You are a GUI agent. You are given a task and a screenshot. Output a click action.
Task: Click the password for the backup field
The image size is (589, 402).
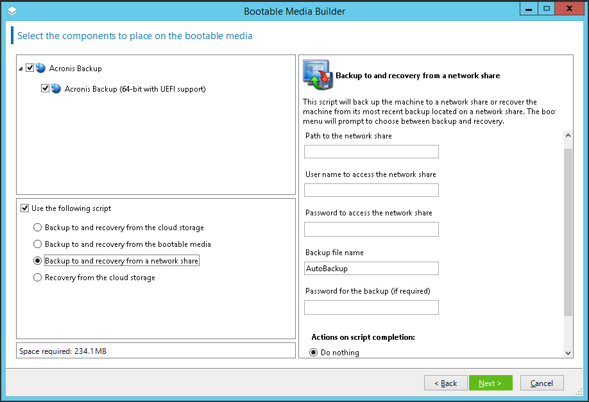(371, 307)
